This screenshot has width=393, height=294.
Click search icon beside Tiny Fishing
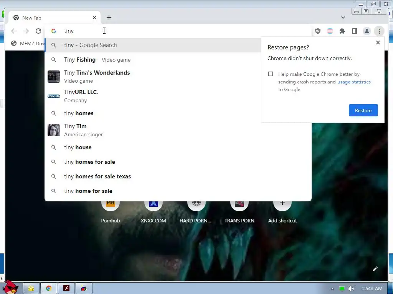tap(54, 60)
